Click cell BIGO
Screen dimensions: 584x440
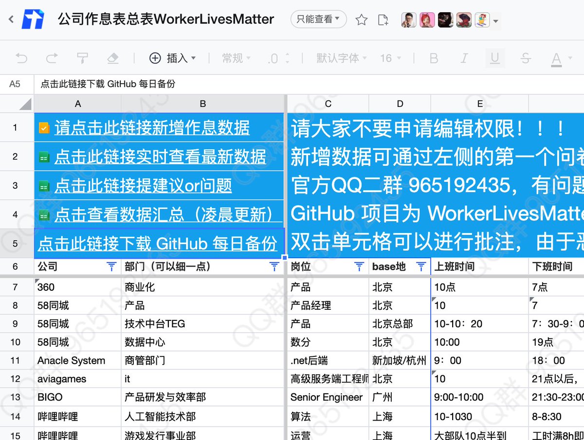coord(78,397)
